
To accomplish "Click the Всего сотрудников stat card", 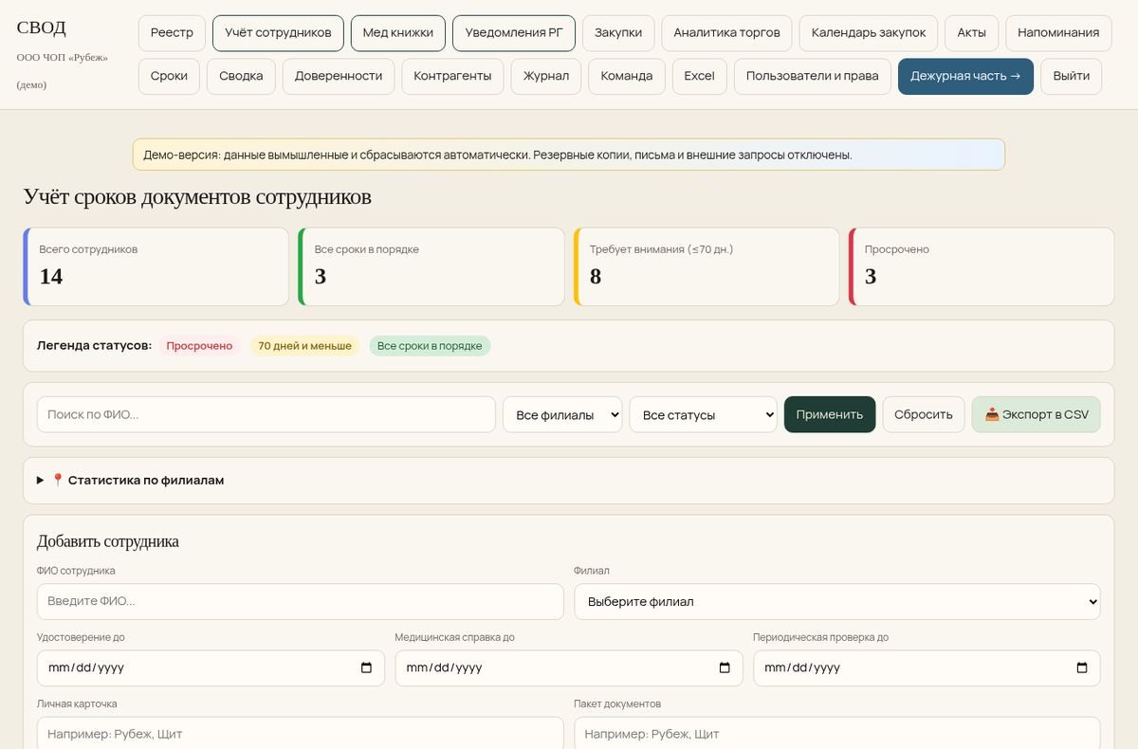I will coord(156,266).
